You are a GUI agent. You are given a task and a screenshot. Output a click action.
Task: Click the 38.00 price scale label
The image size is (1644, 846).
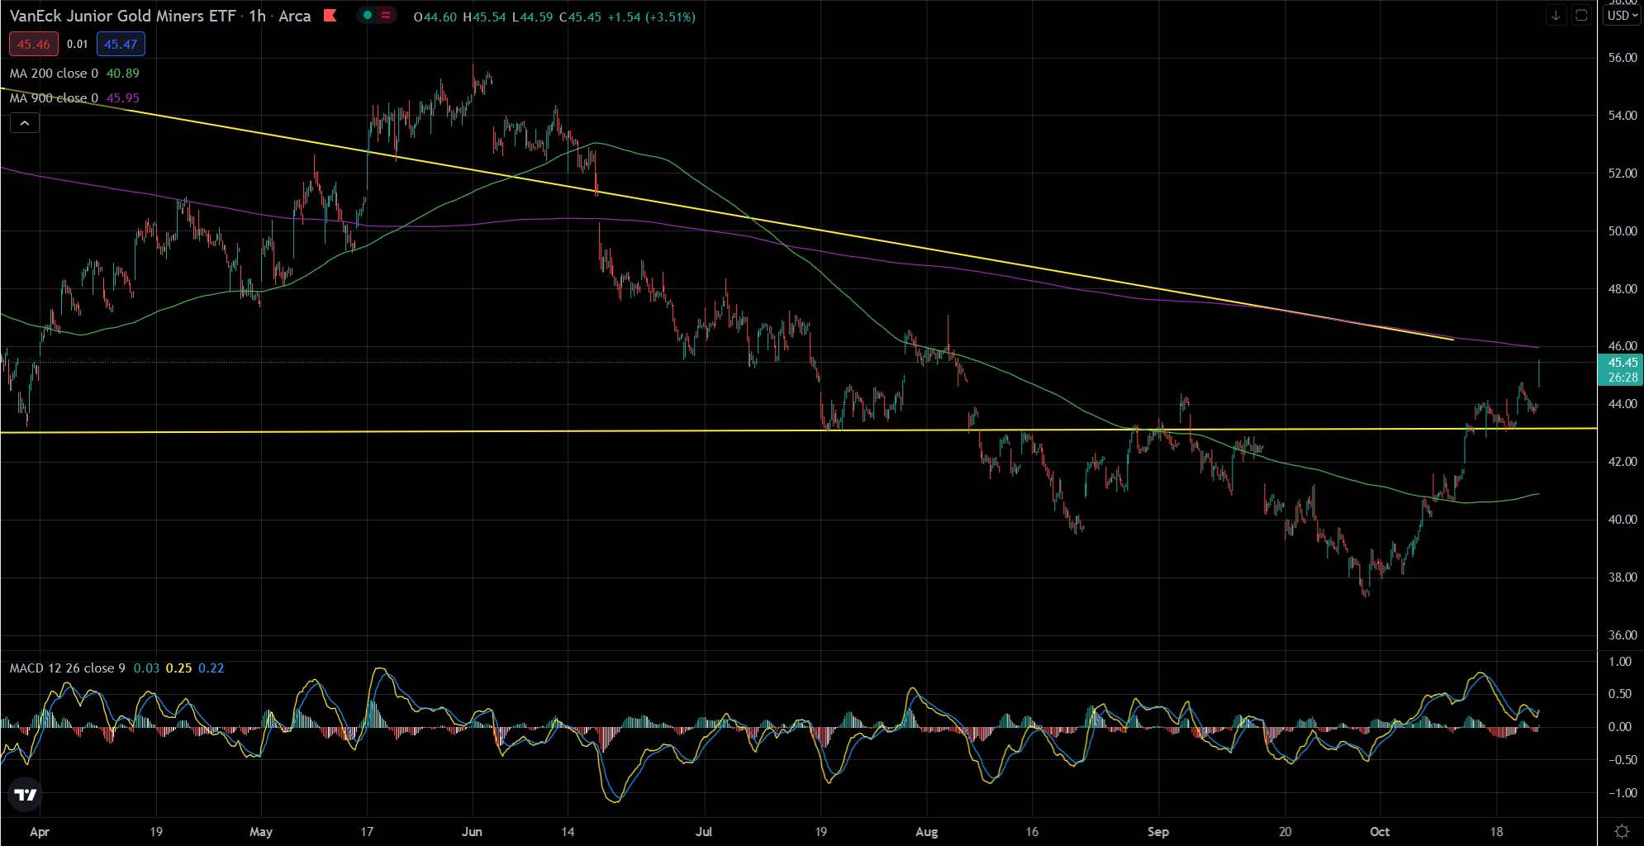click(x=1623, y=577)
